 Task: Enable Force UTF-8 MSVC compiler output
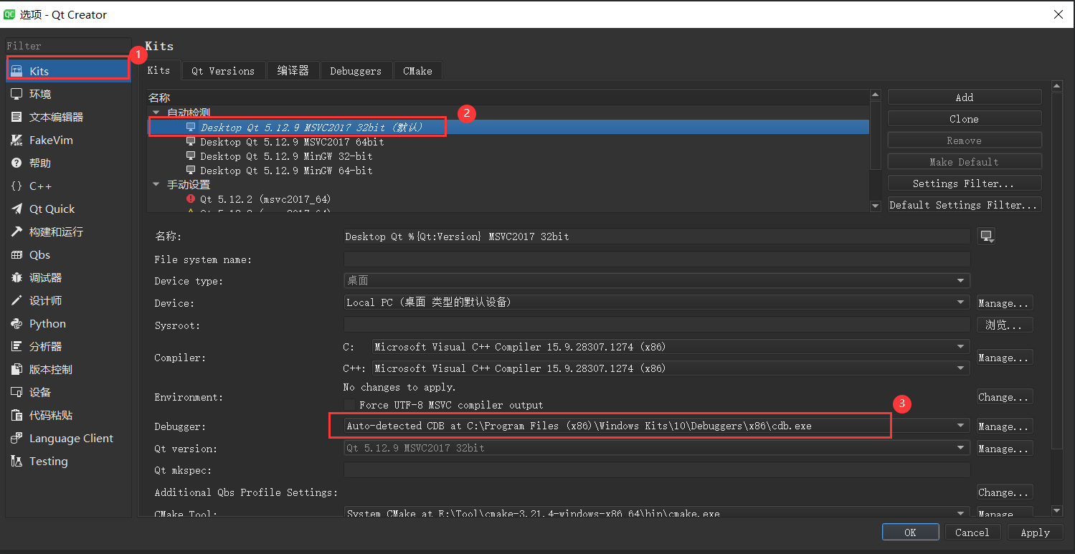tap(349, 405)
